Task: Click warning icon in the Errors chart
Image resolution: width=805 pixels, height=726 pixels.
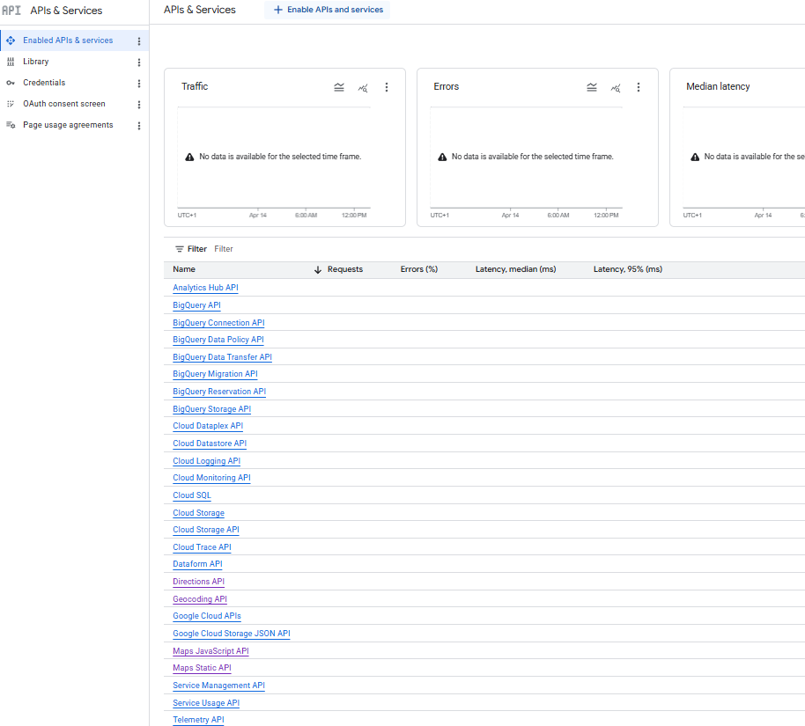Action: [442, 157]
